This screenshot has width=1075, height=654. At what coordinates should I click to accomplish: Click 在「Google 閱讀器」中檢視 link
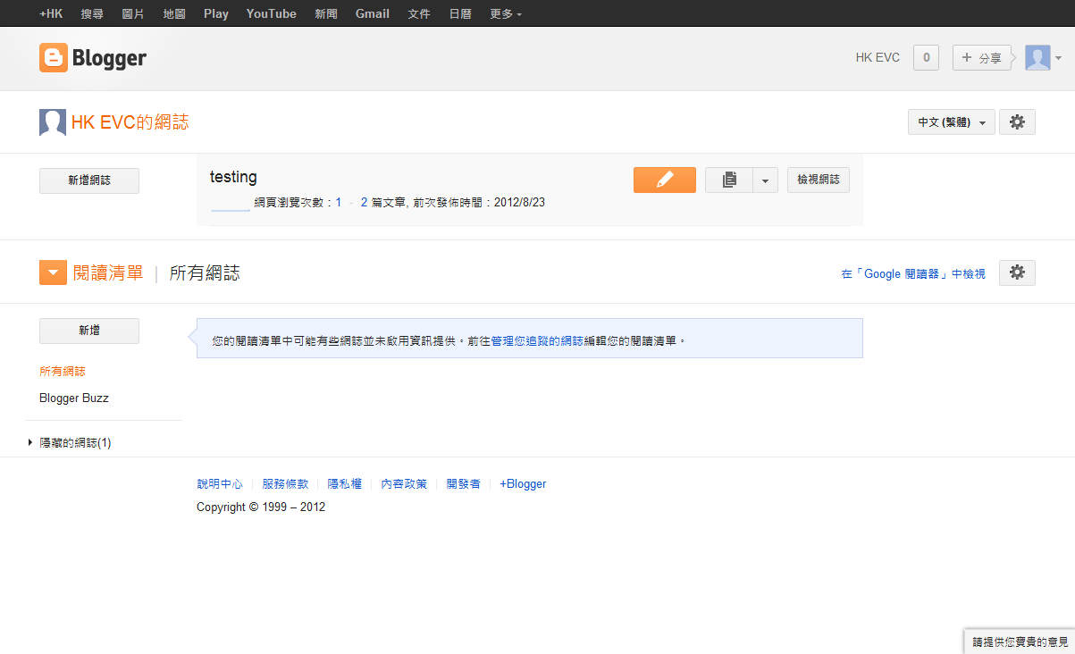(x=913, y=274)
